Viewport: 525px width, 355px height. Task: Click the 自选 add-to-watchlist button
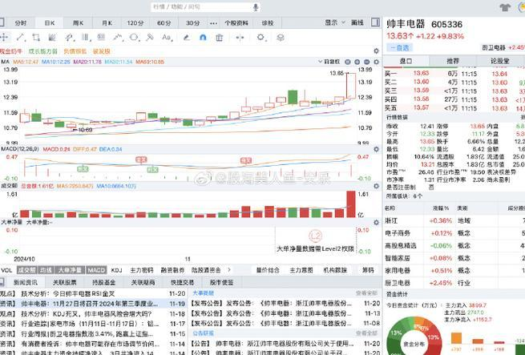click(400, 47)
